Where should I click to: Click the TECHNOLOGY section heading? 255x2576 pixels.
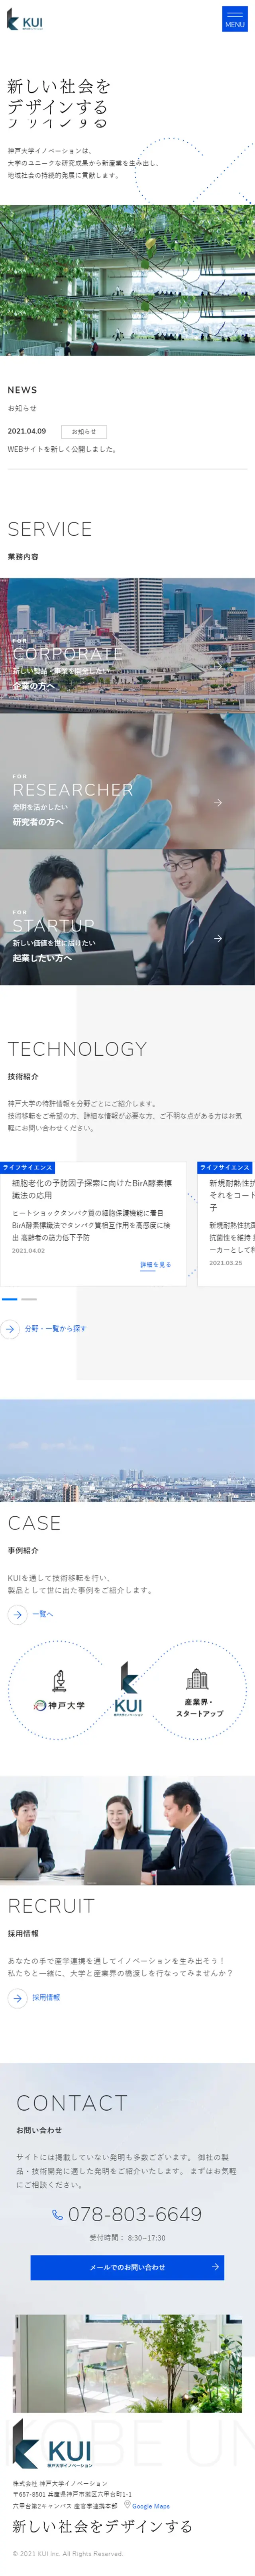(x=78, y=1049)
